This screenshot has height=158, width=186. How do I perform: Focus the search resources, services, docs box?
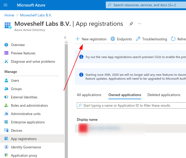146,5
